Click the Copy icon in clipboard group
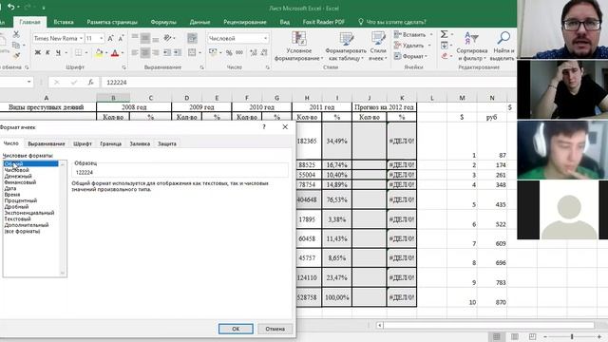This screenshot has height=342, width=608. pyautogui.click(x=16, y=46)
